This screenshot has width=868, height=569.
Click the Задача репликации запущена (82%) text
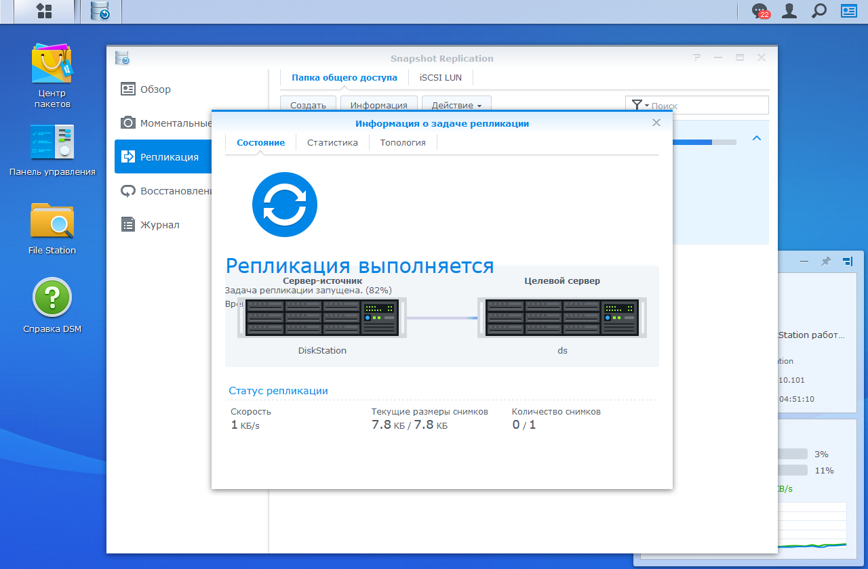click(x=309, y=290)
